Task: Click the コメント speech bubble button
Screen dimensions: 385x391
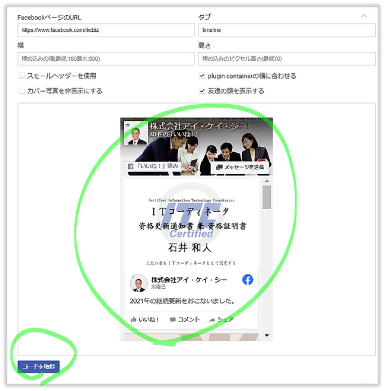Action: point(185,319)
